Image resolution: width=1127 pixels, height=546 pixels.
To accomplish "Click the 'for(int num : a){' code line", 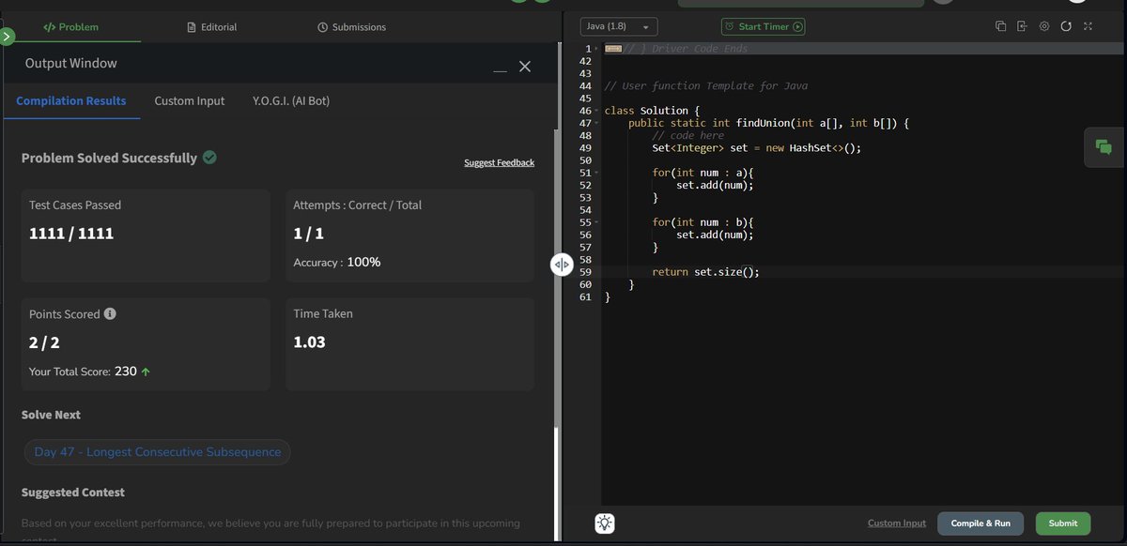I will [x=702, y=173].
